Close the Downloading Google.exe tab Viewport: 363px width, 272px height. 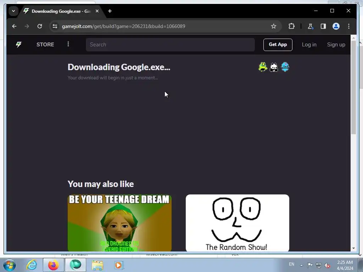click(x=97, y=11)
